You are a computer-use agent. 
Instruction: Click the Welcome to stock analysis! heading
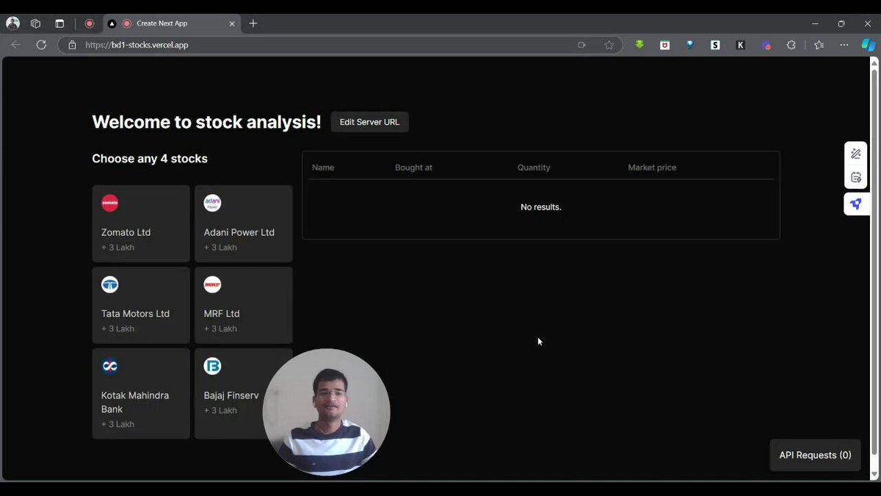pos(206,122)
